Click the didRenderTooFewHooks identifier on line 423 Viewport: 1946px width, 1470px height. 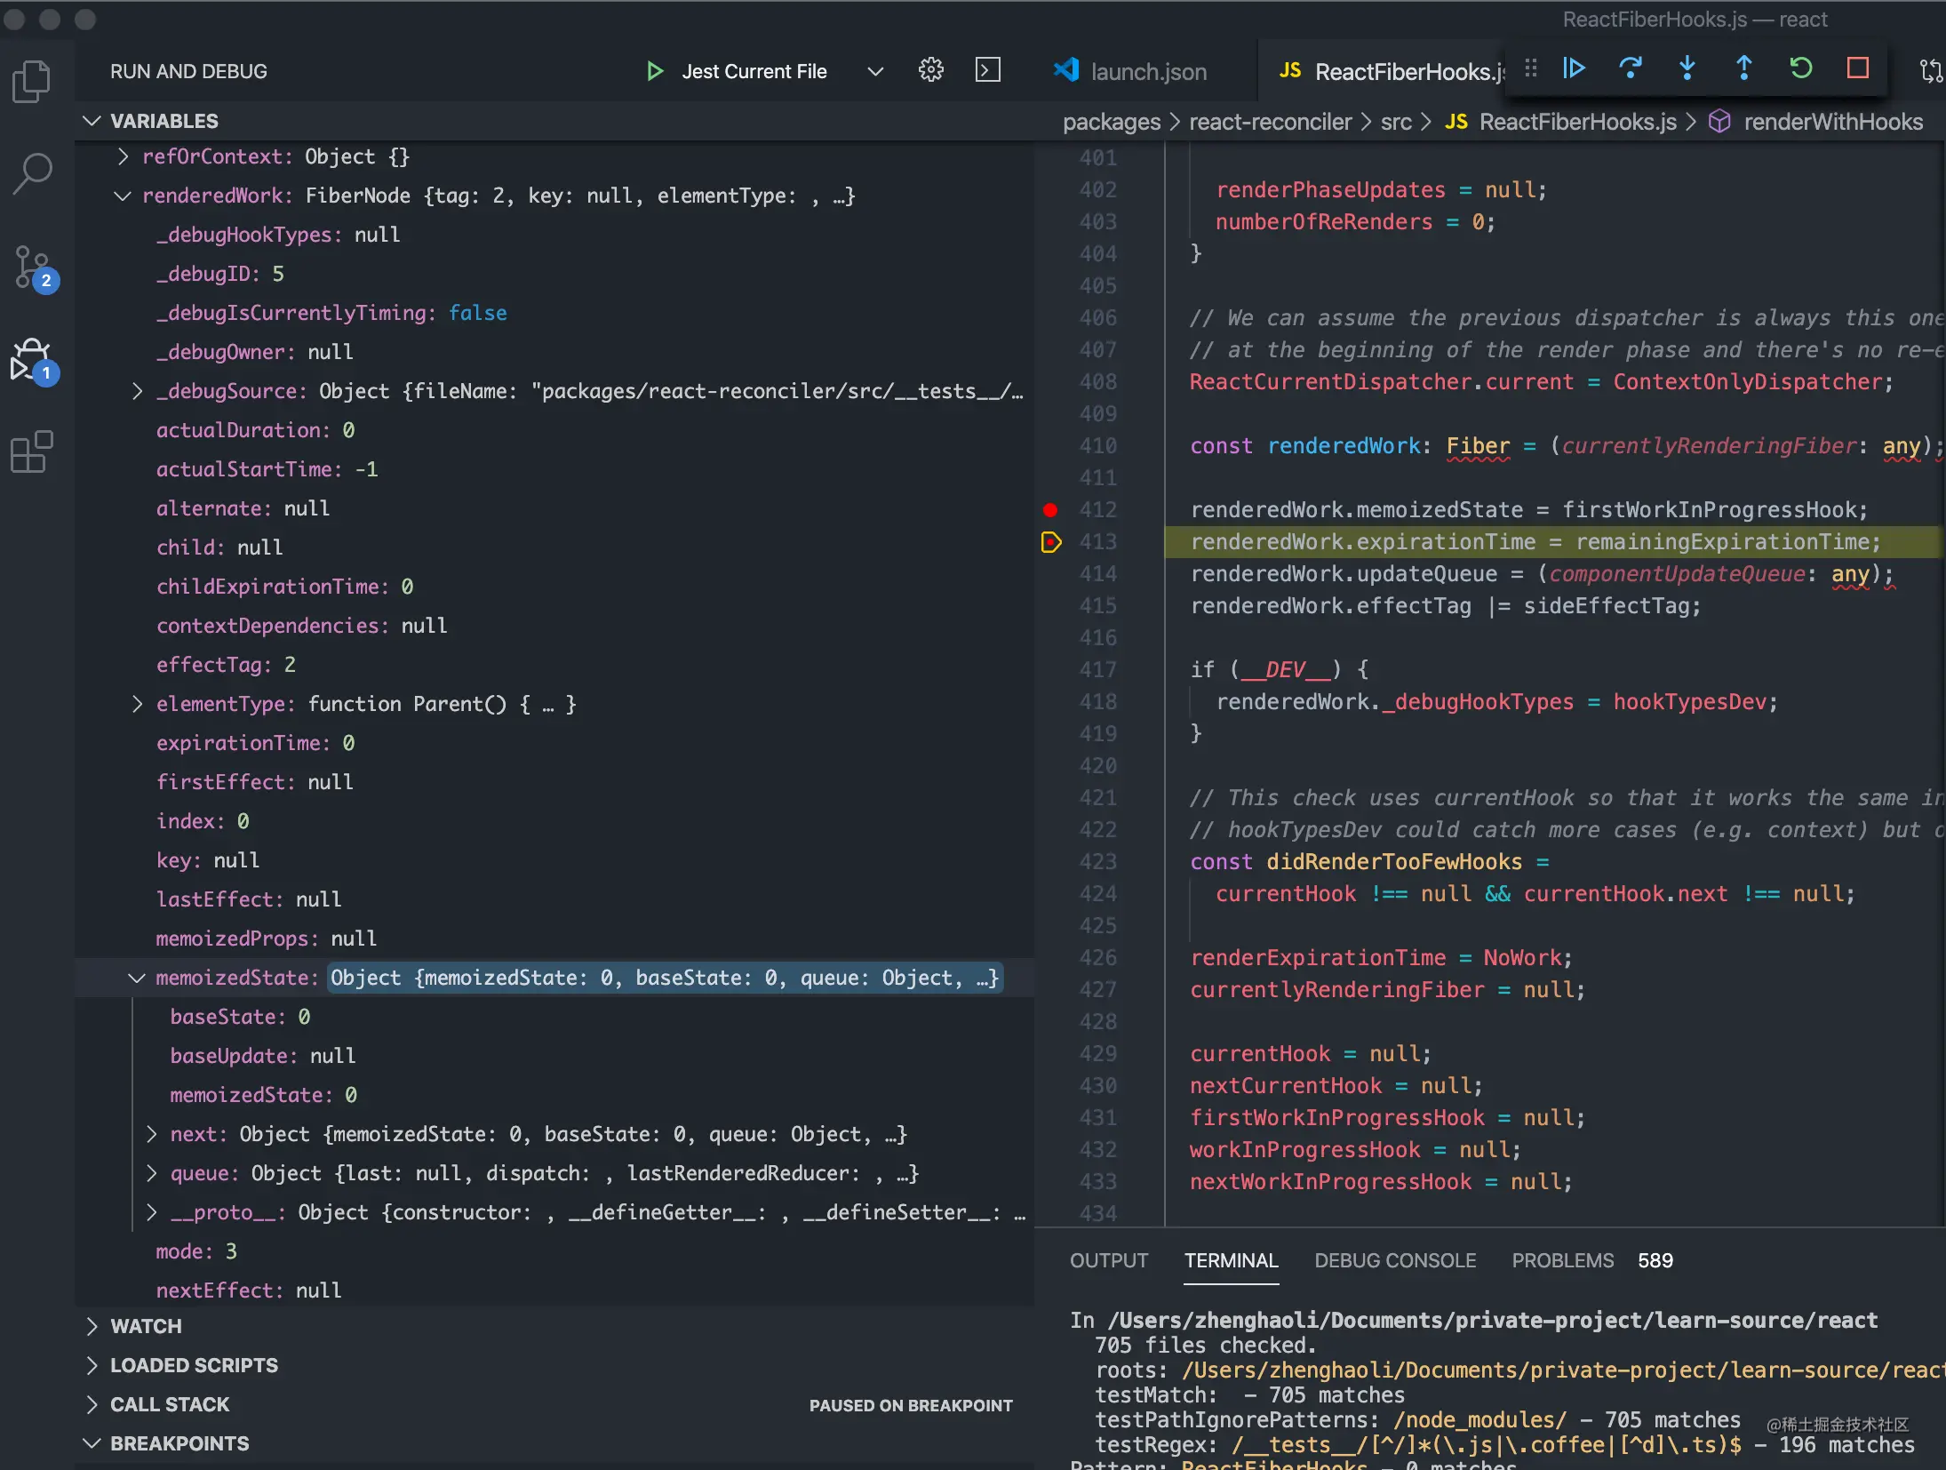point(1393,862)
